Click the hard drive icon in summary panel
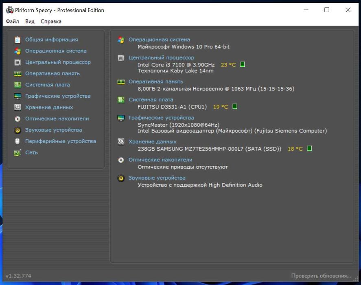361x285 pixels. coord(121,142)
